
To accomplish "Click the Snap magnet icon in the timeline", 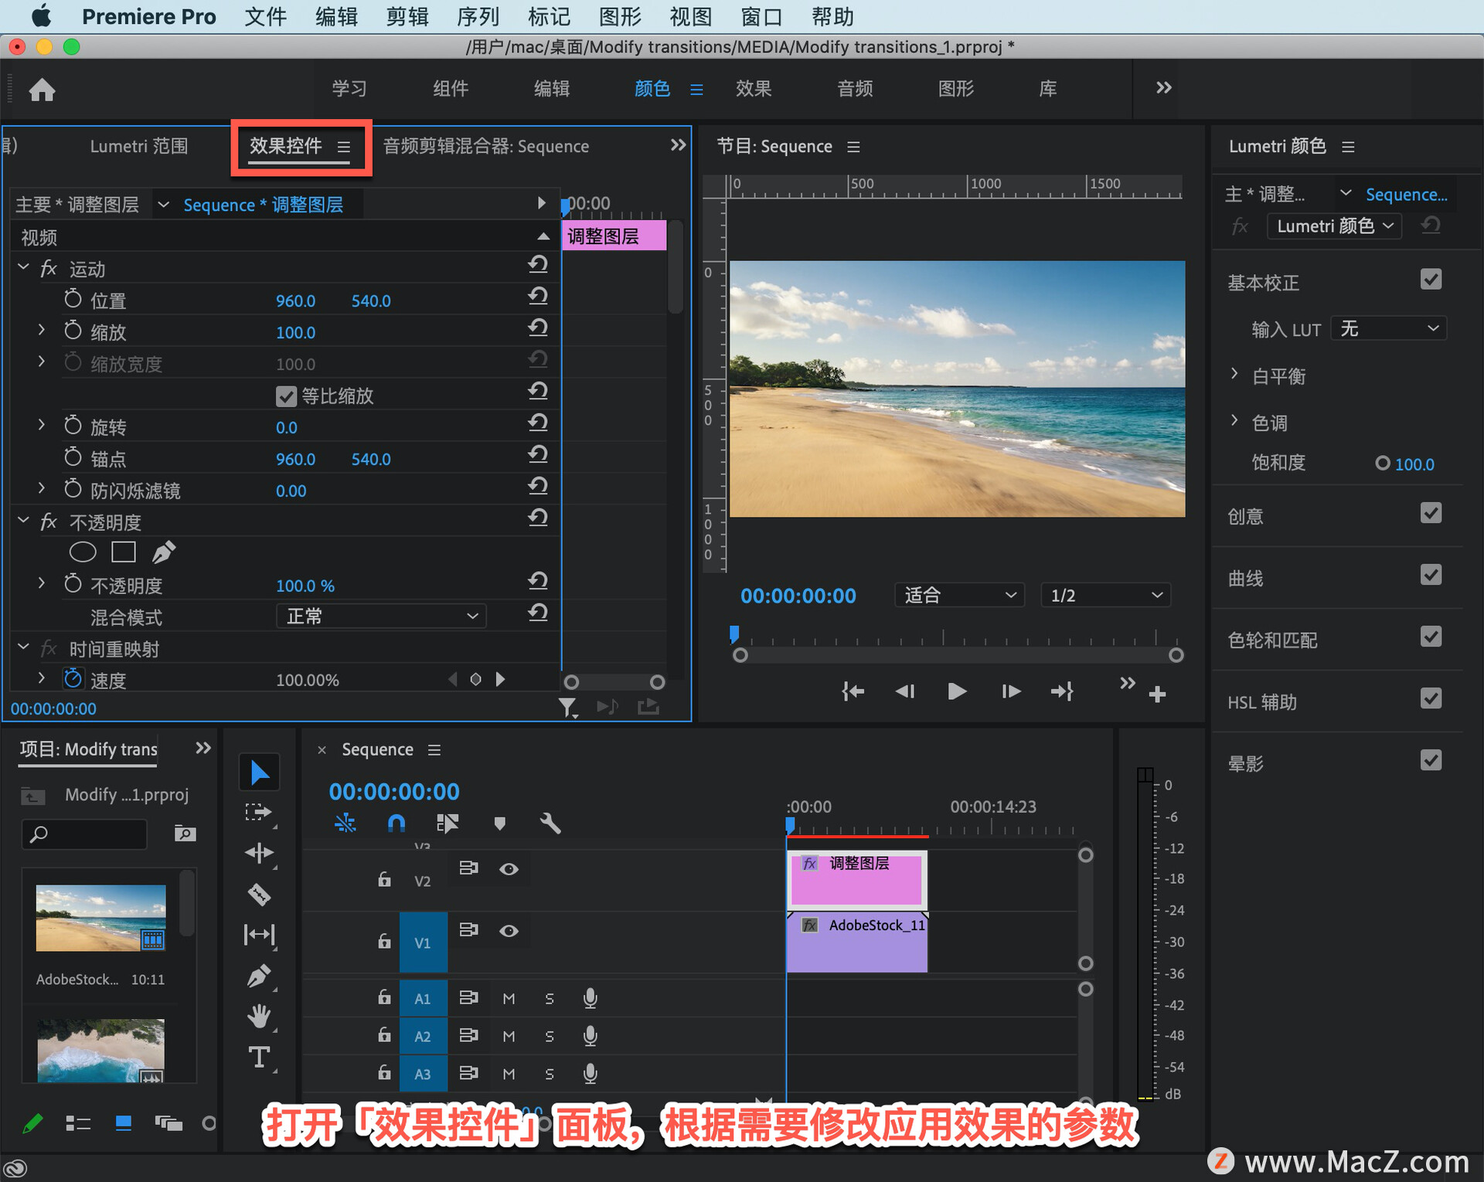I will point(396,824).
